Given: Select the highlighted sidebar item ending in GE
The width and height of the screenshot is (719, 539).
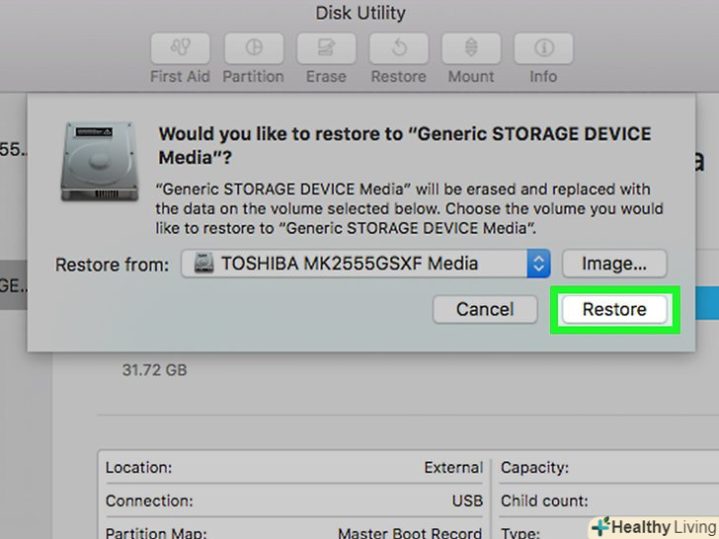Looking at the screenshot, I should point(12,286).
